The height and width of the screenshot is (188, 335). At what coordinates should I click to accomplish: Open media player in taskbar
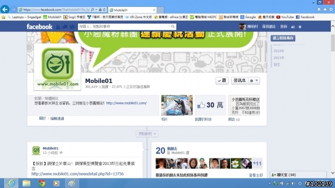(57, 183)
